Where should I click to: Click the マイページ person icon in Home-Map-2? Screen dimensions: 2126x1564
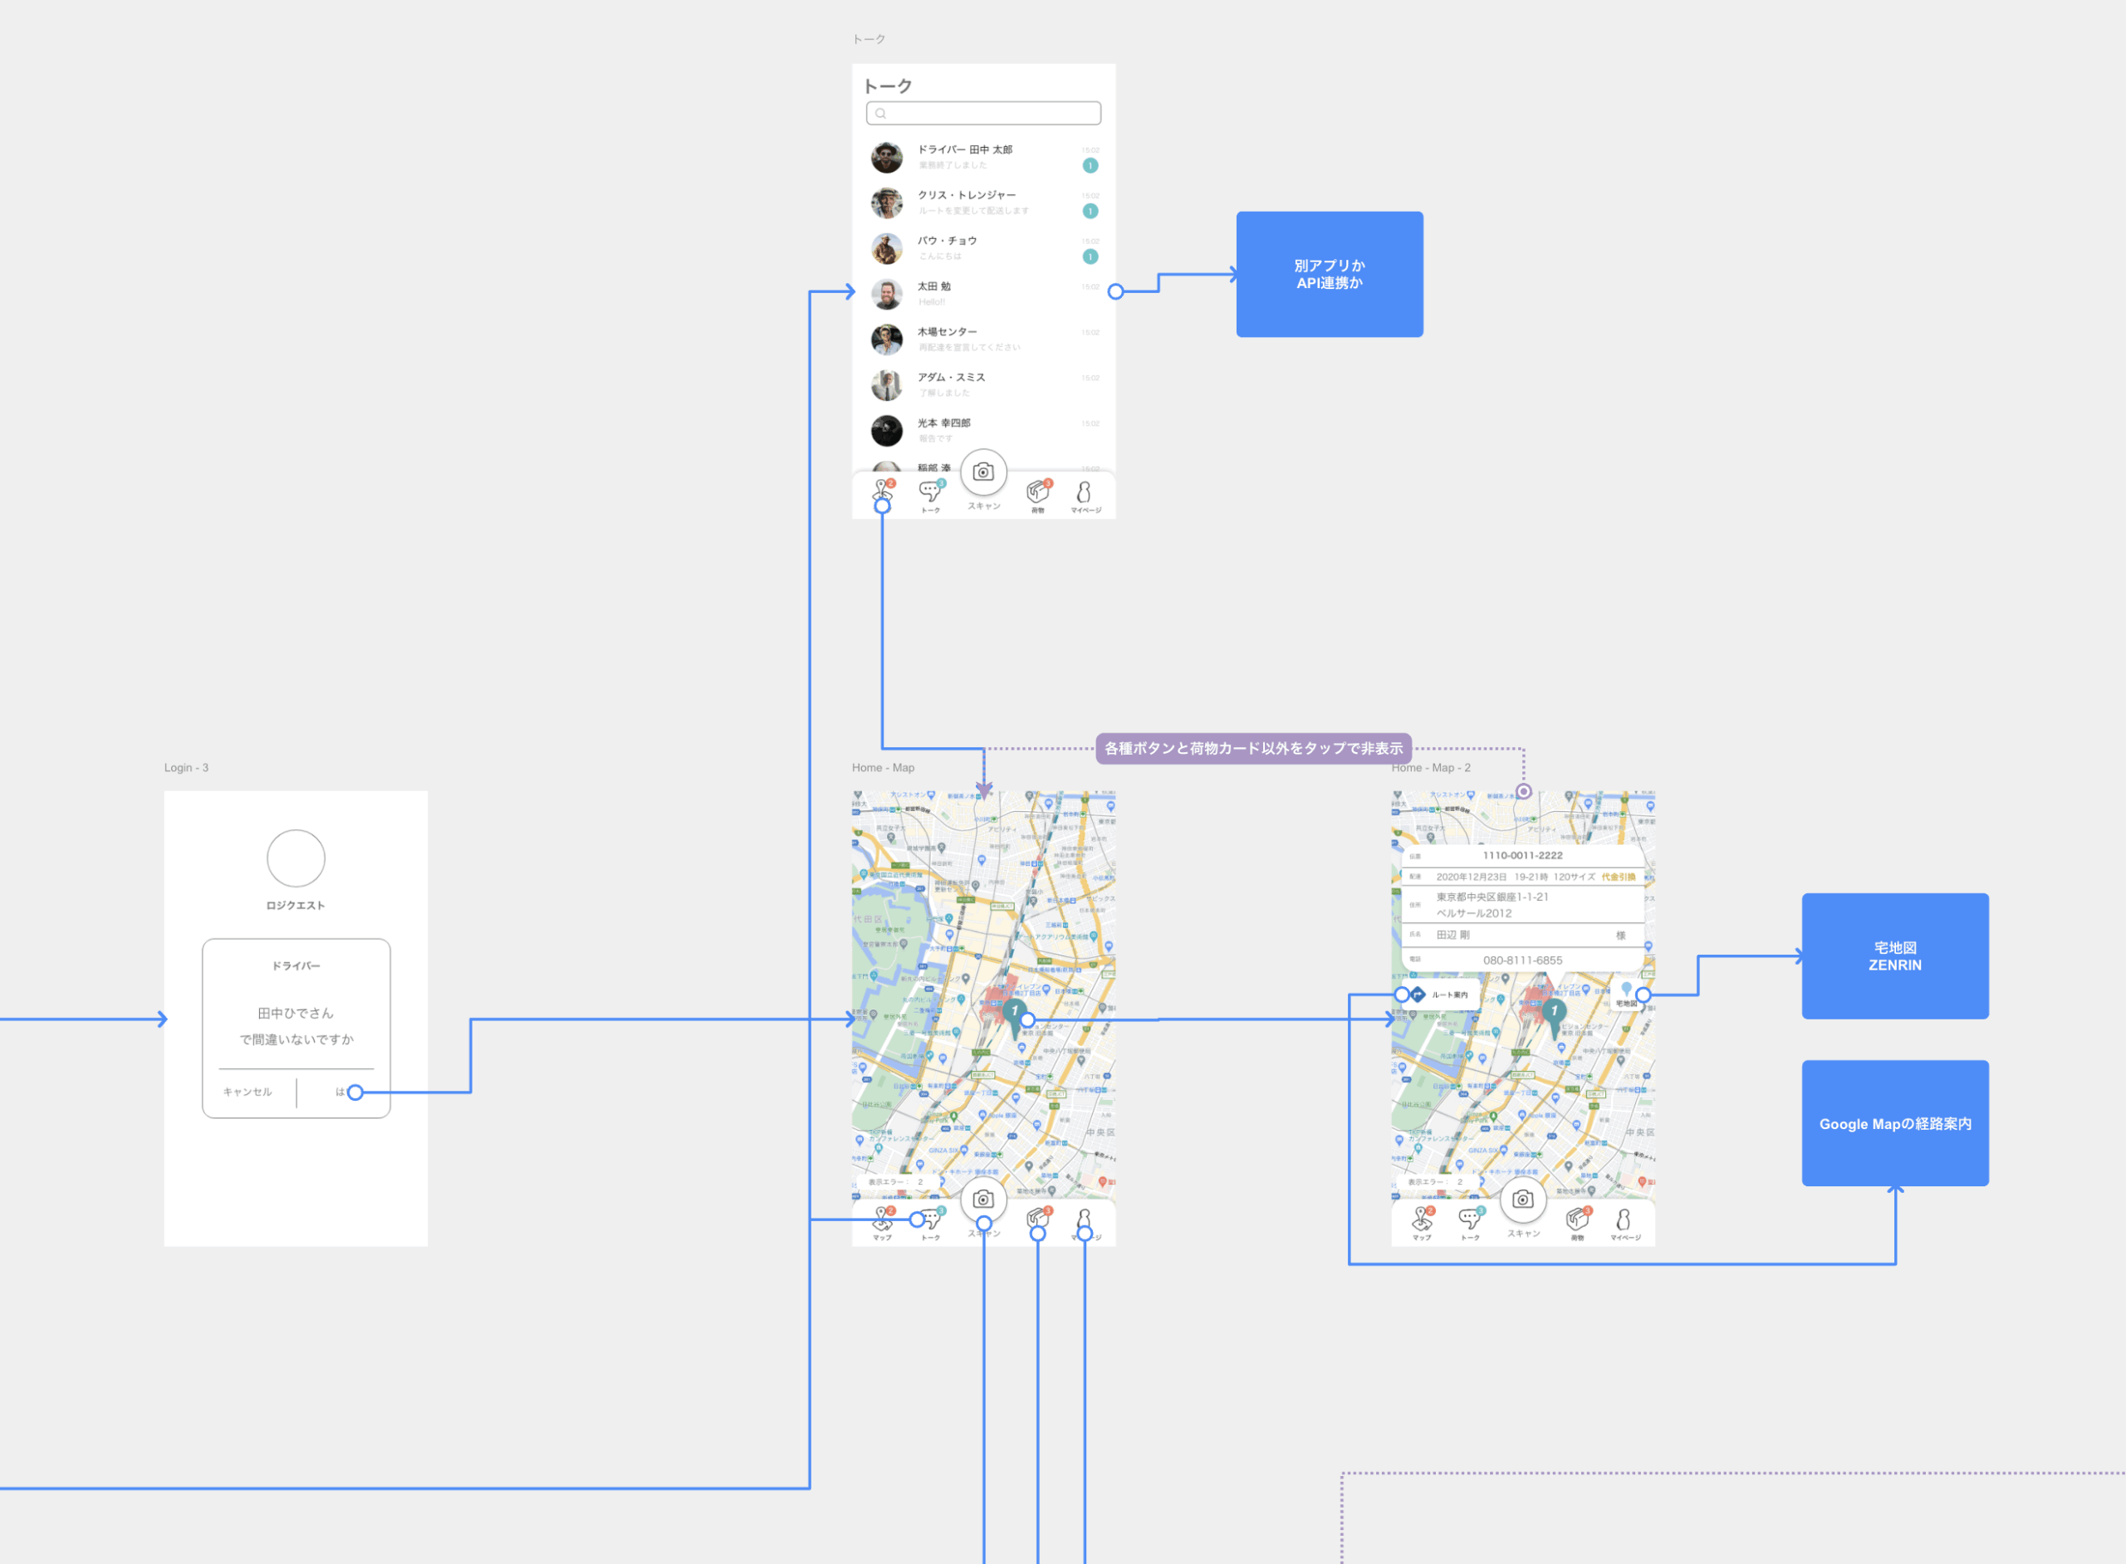tap(1624, 1219)
